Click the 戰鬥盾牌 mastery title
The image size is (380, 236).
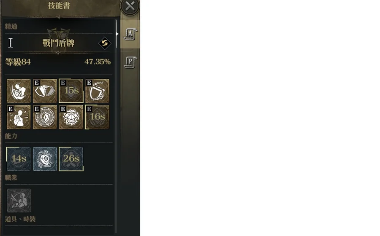pos(58,43)
